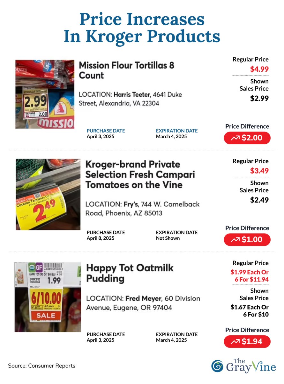Open the Campari Tomatoes price tag photo
This screenshot has height=384, width=284.
coord(48,194)
